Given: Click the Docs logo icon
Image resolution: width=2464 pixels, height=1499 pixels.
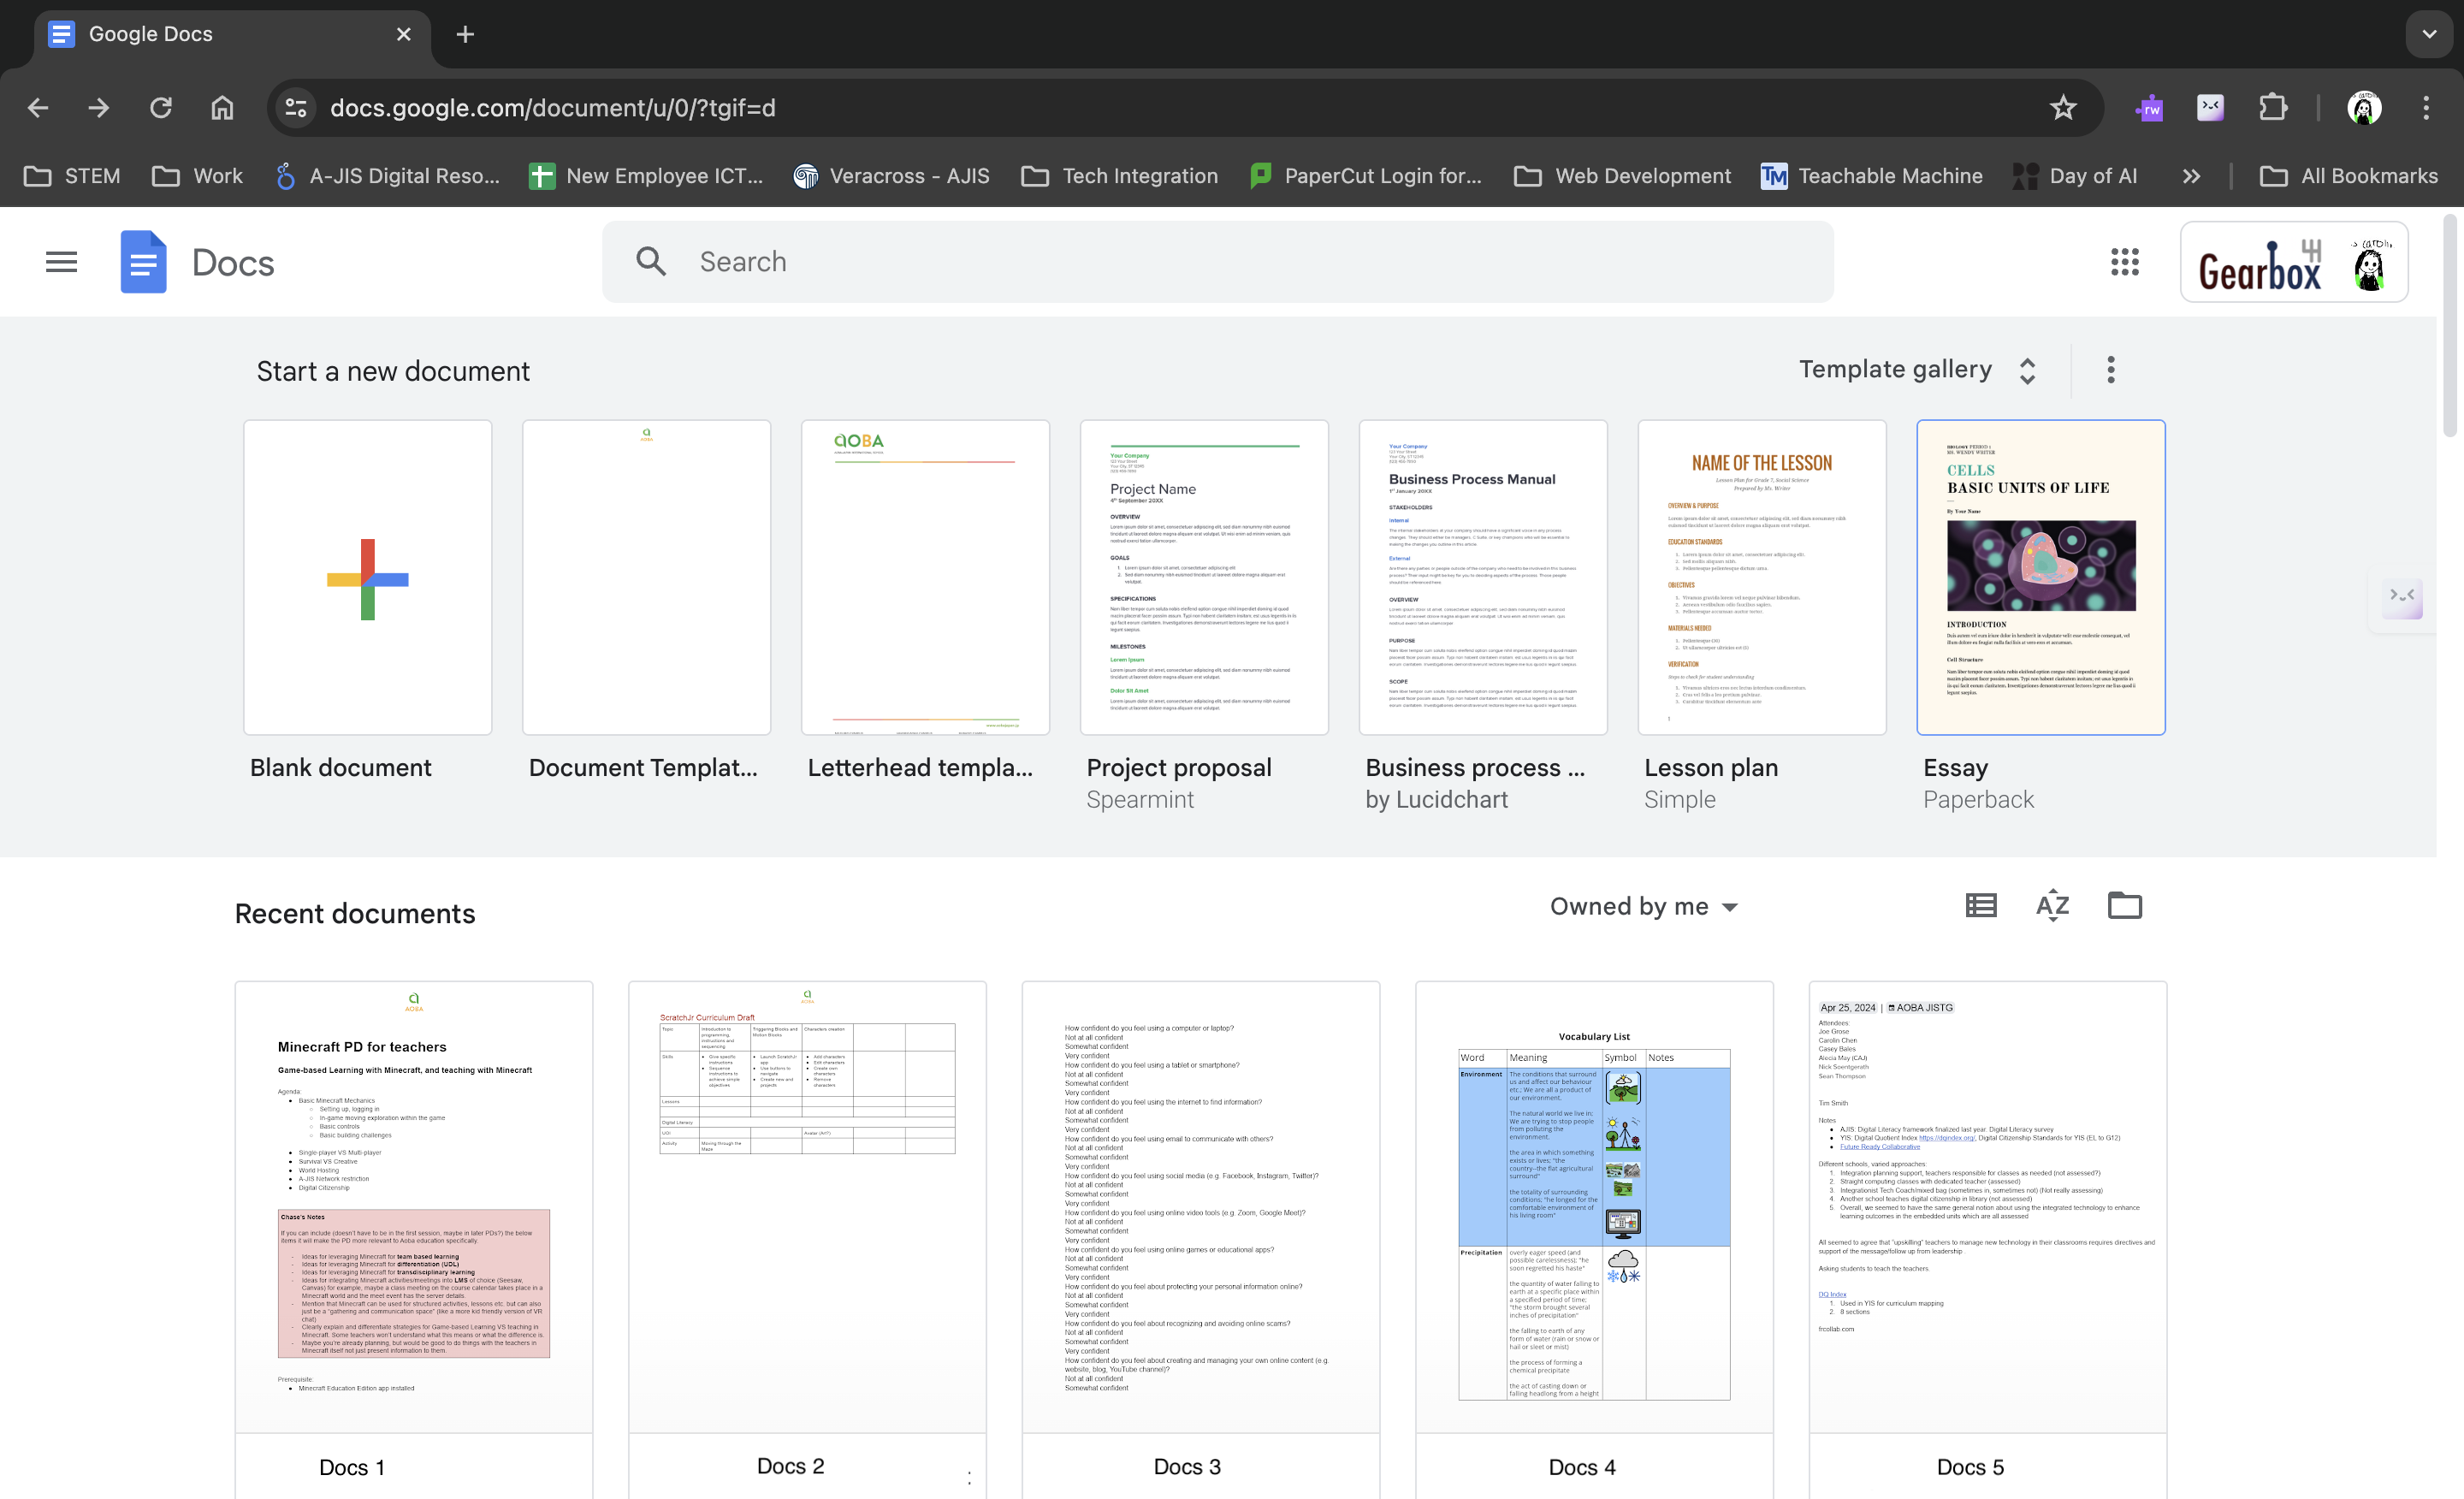Looking at the screenshot, I should click(143, 262).
